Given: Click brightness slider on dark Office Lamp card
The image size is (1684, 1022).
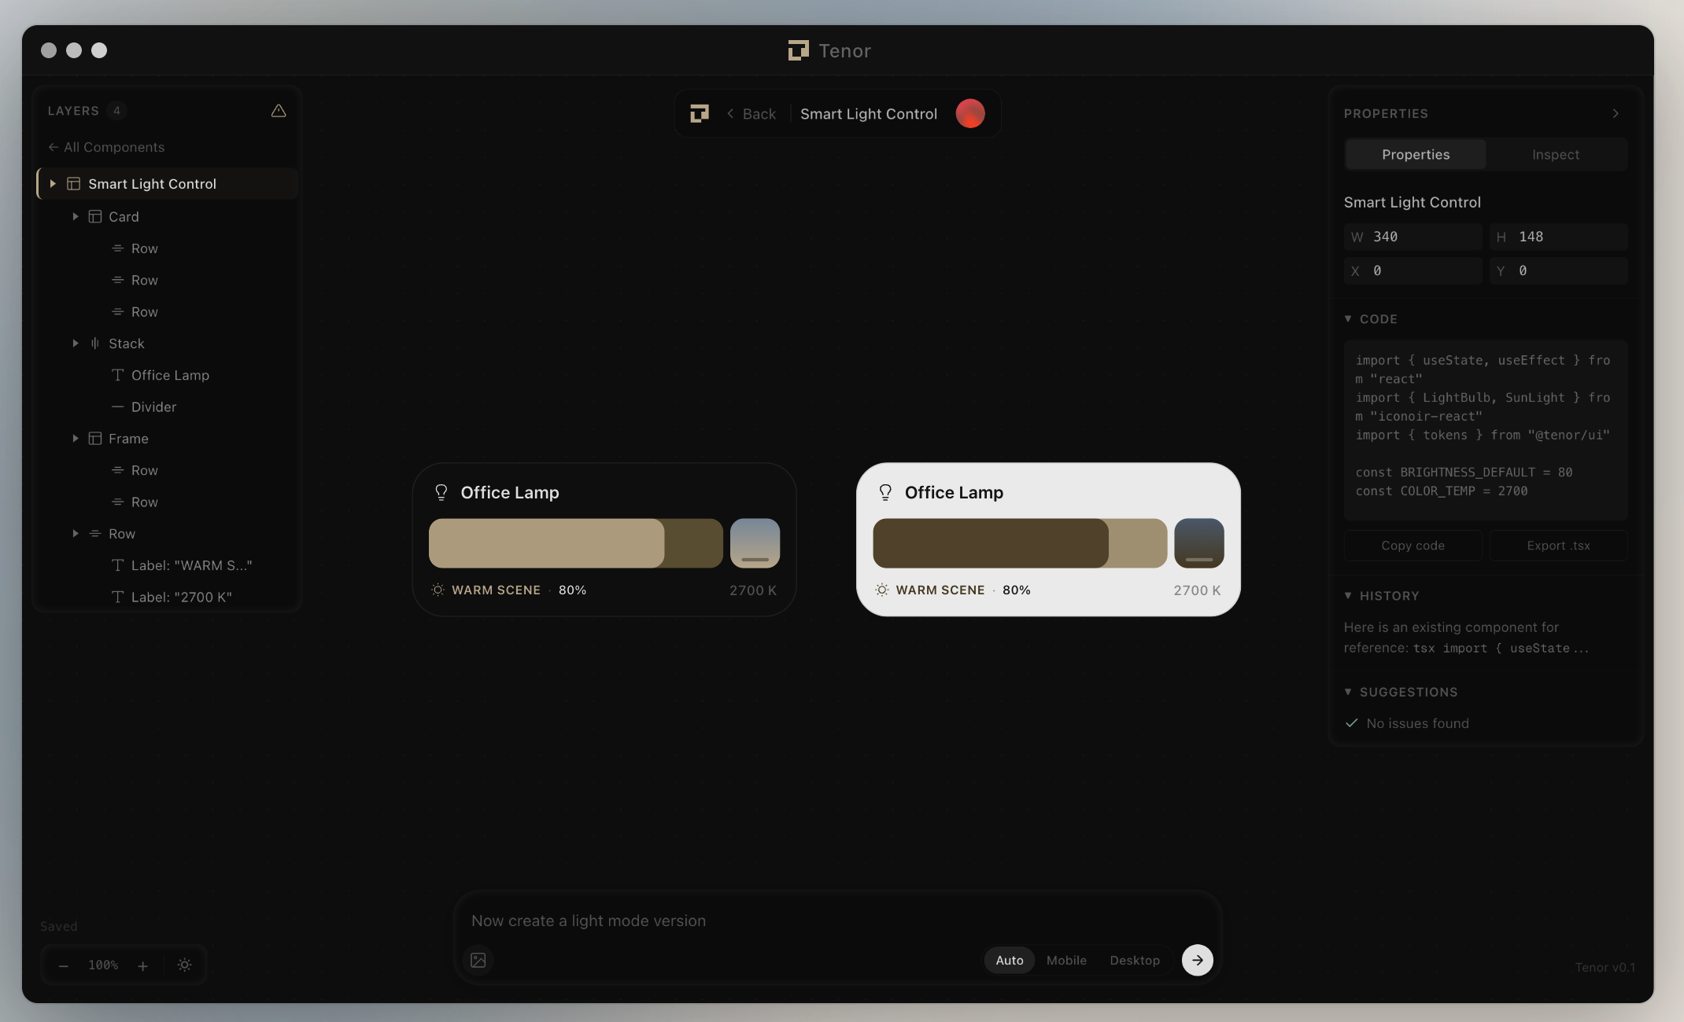Looking at the screenshot, I should click(x=575, y=543).
